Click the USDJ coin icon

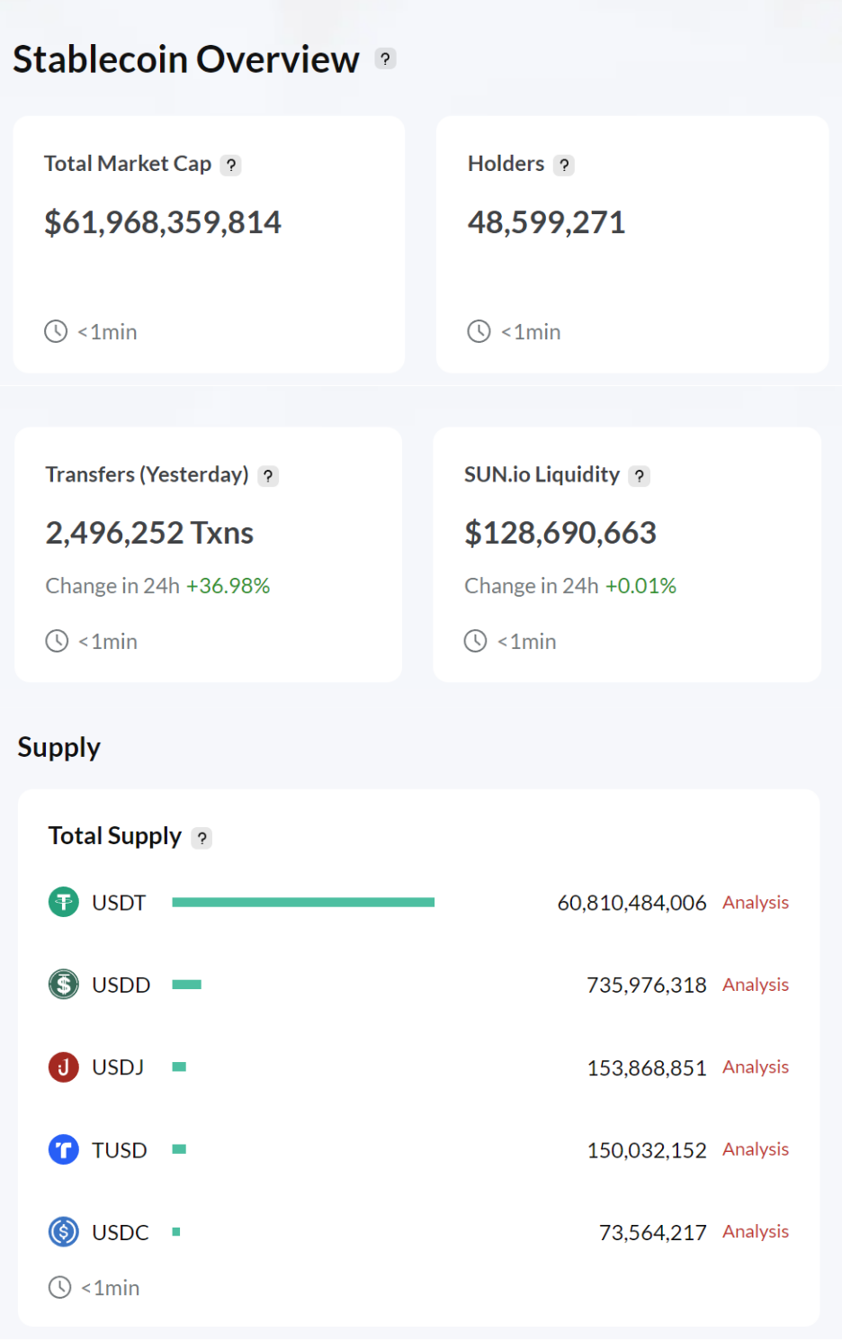[64, 1067]
